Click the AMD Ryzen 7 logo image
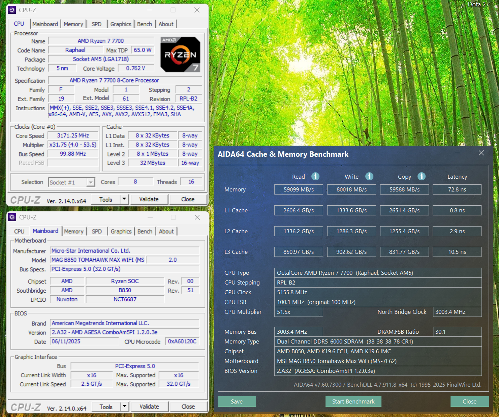The height and width of the screenshot is (417, 499). tap(181, 54)
